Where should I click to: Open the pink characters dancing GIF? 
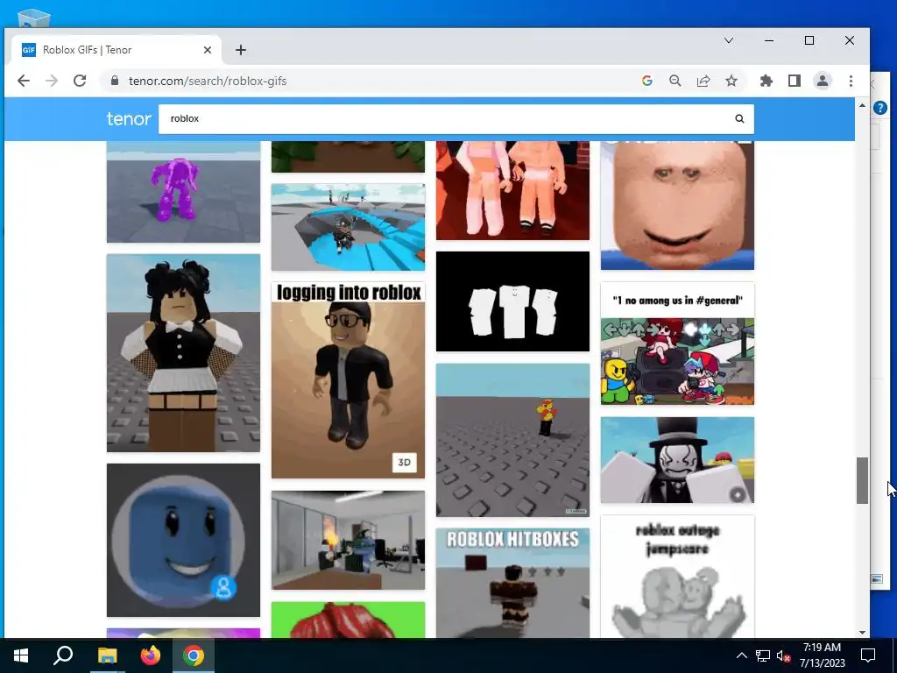(512, 190)
